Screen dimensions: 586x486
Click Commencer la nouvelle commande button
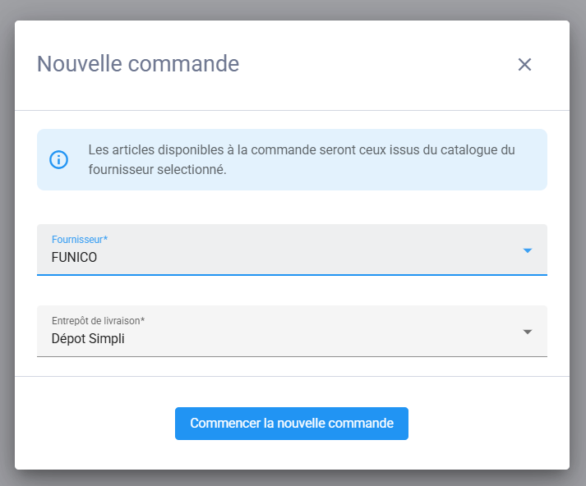[x=292, y=424]
